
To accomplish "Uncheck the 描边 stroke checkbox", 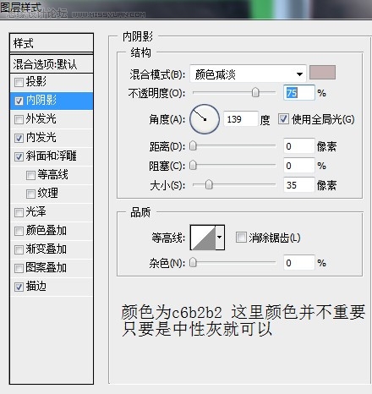I will [x=19, y=287].
